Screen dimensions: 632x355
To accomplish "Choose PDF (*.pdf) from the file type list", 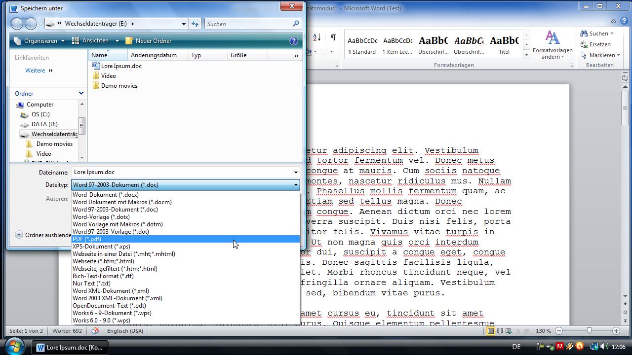I will tap(87, 239).
